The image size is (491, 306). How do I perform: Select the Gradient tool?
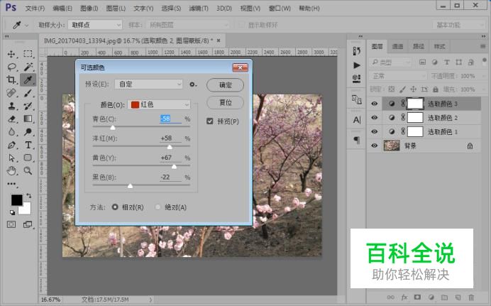(x=28, y=119)
